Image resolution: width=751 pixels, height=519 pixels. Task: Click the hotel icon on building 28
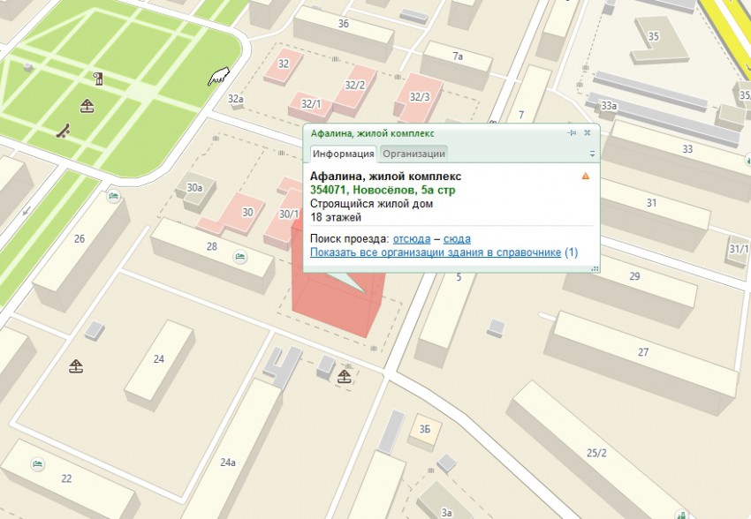[239, 256]
